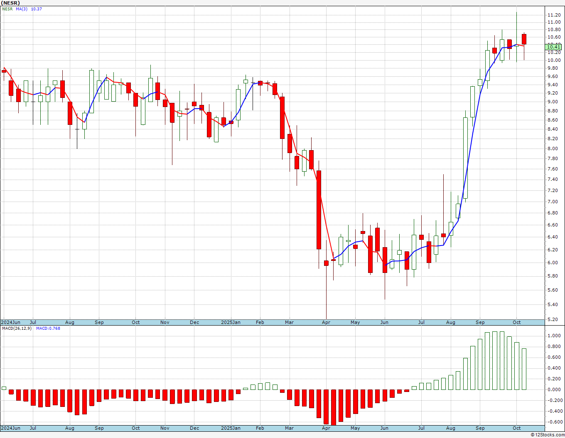This screenshot has height=438, width=565.
Task: Select the green NESR legend label
Action: click(7, 9)
